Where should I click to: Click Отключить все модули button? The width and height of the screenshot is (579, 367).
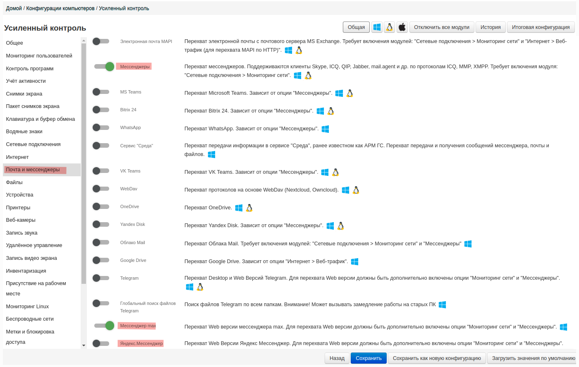(x=441, y=27)
